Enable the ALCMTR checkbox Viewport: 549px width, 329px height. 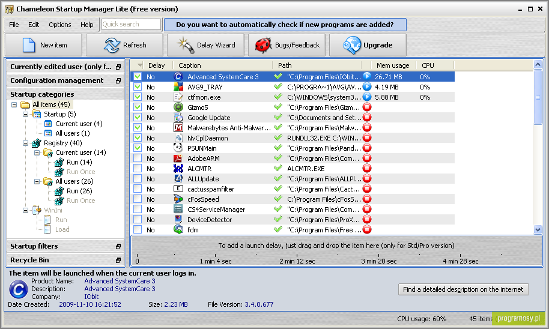coord(138,168)
